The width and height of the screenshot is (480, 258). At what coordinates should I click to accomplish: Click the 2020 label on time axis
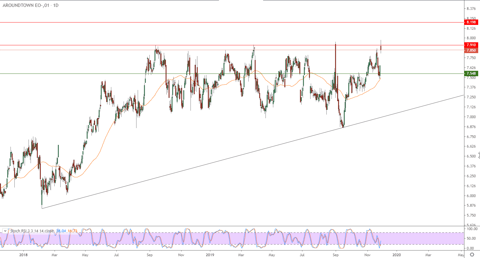[397, 255]
